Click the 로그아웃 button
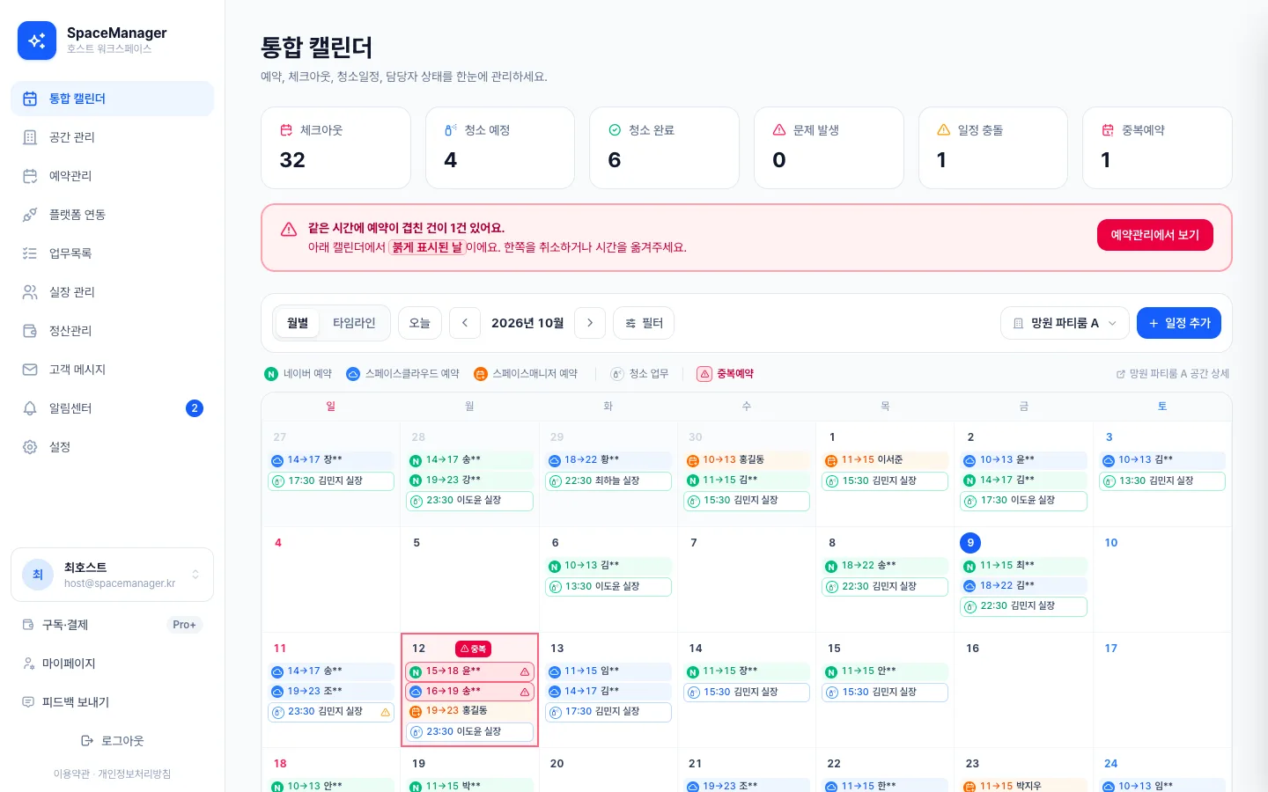 pos(112,741)
